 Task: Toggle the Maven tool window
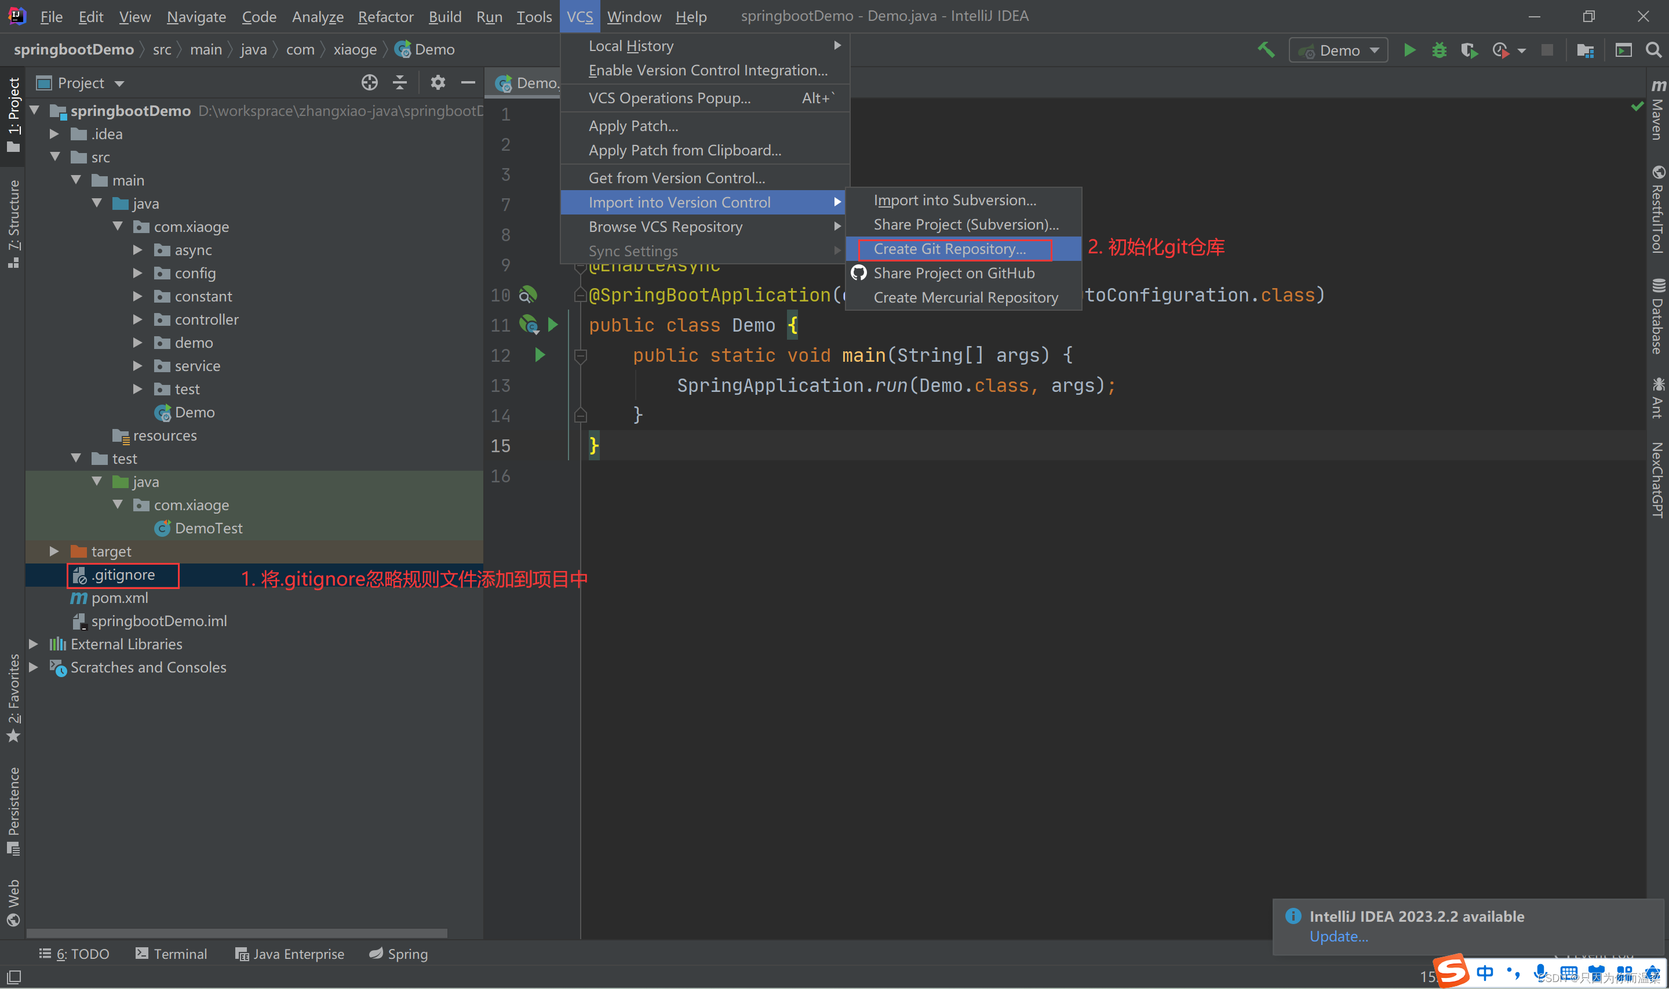coord(1657,110)
